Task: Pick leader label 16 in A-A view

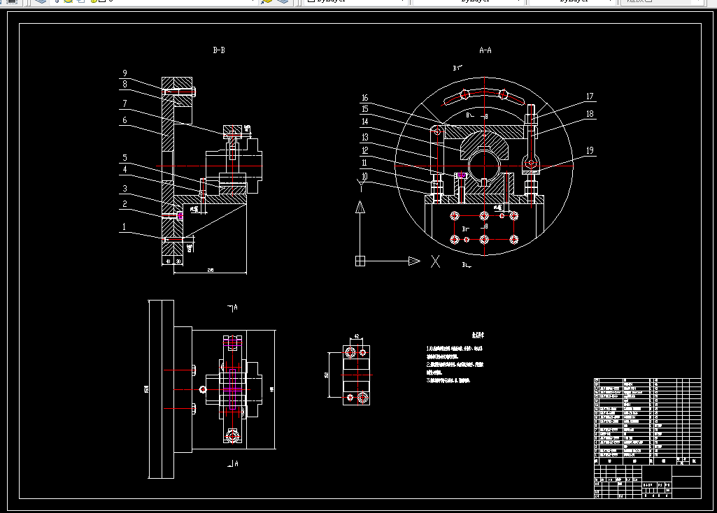Action: (x=364, y=98)
